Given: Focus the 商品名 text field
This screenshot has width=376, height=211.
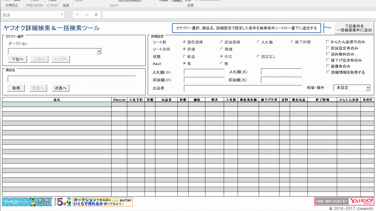Looking at the screenshot, I should [72, 79].
